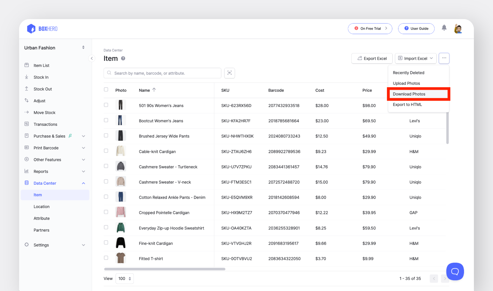Tick the select-all checkbox in table header
Viewport: 493px width, 291px height.
pos(106,90)
